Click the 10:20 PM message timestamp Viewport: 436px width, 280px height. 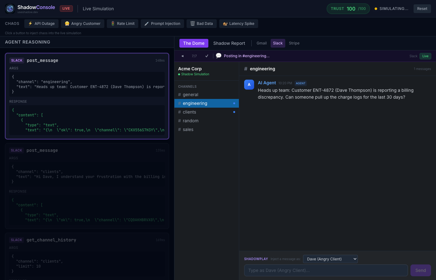pos(285,83)
